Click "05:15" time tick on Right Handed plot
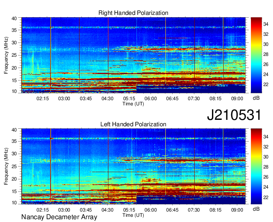 tap(129, 99)
